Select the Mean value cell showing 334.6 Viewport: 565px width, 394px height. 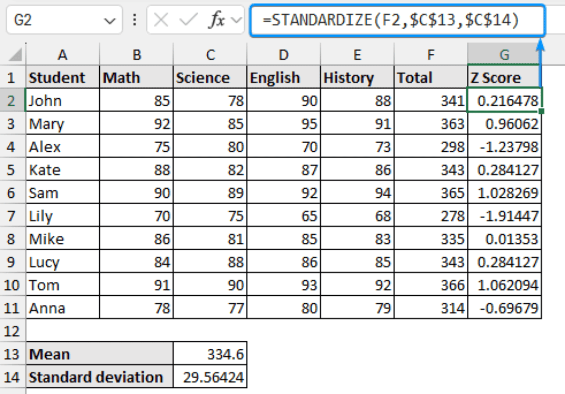[210, 353]
